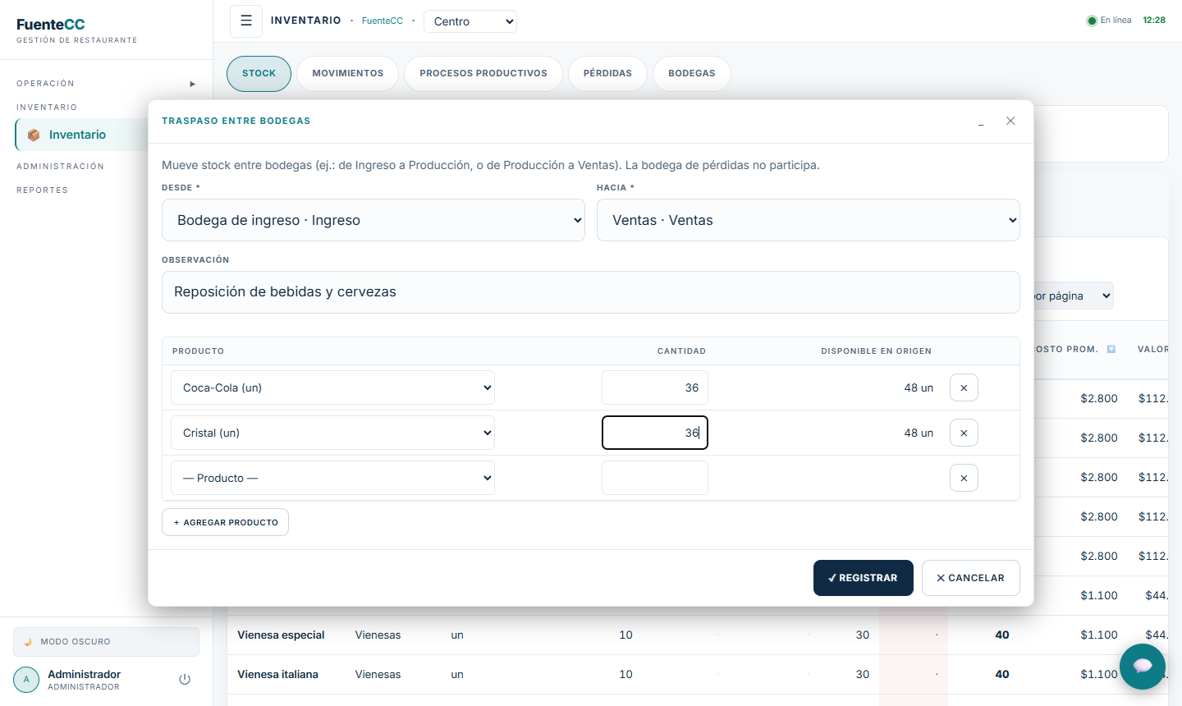Toggle Modo Oscuro
Viewport: 1182px width, 706px height.
pyautogui.click(x=106, y=642)
